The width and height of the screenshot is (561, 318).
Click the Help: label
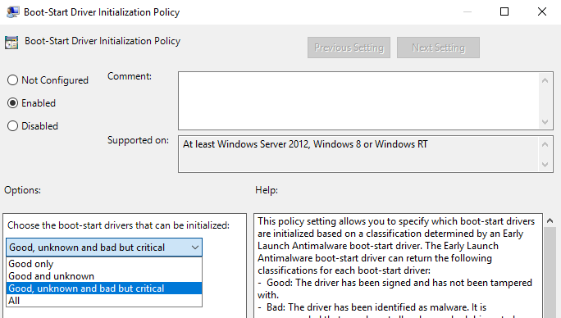click(x=267, y=190)
